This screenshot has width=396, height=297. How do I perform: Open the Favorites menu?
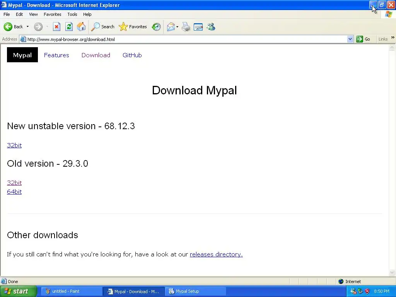click(x=52, y=14)
